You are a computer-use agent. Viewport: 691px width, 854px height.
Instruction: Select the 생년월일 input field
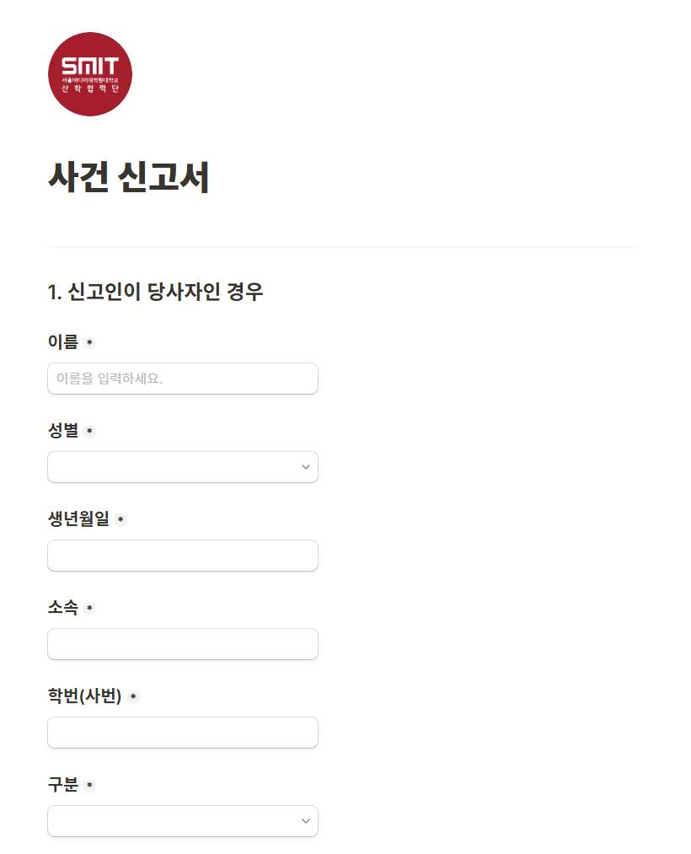click(183, 556)
